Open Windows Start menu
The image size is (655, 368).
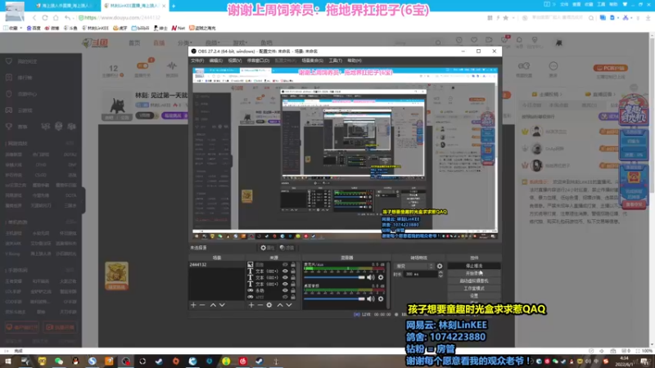coord(8,361)
